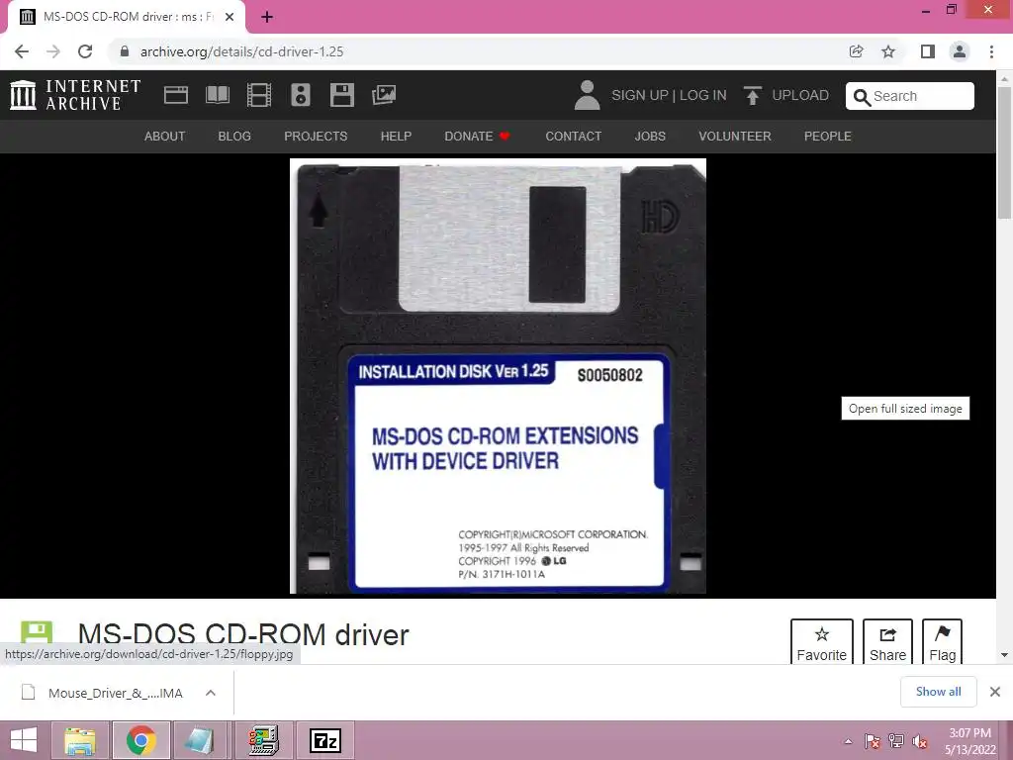Open the notepad-like taskbar app
This screenshot has width=1013, height=760.
[201, 740]
